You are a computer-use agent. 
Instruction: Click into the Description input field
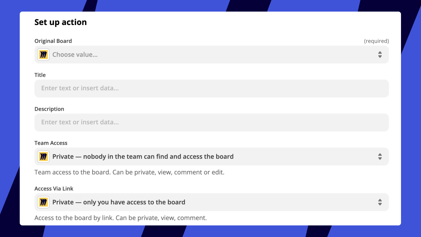[x=212, y=122]
